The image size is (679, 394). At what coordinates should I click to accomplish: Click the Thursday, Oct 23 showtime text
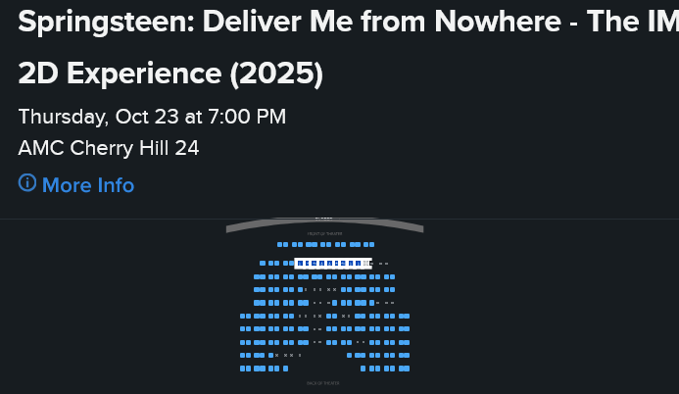152,117
